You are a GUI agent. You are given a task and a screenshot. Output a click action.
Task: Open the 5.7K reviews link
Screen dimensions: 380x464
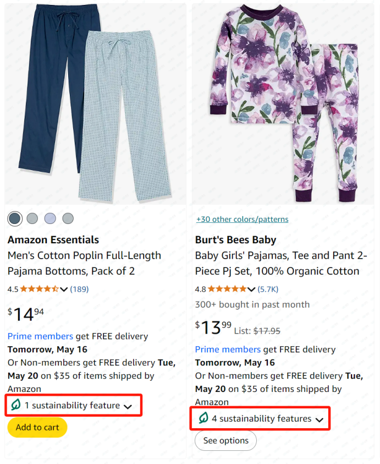pos(268,289)
